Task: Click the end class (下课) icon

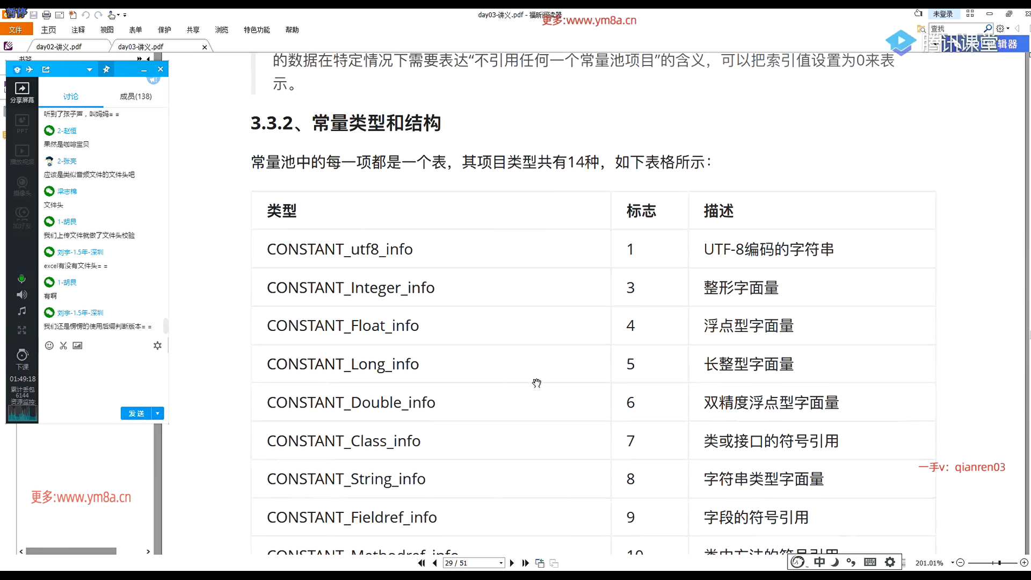Action: point(22,358)
